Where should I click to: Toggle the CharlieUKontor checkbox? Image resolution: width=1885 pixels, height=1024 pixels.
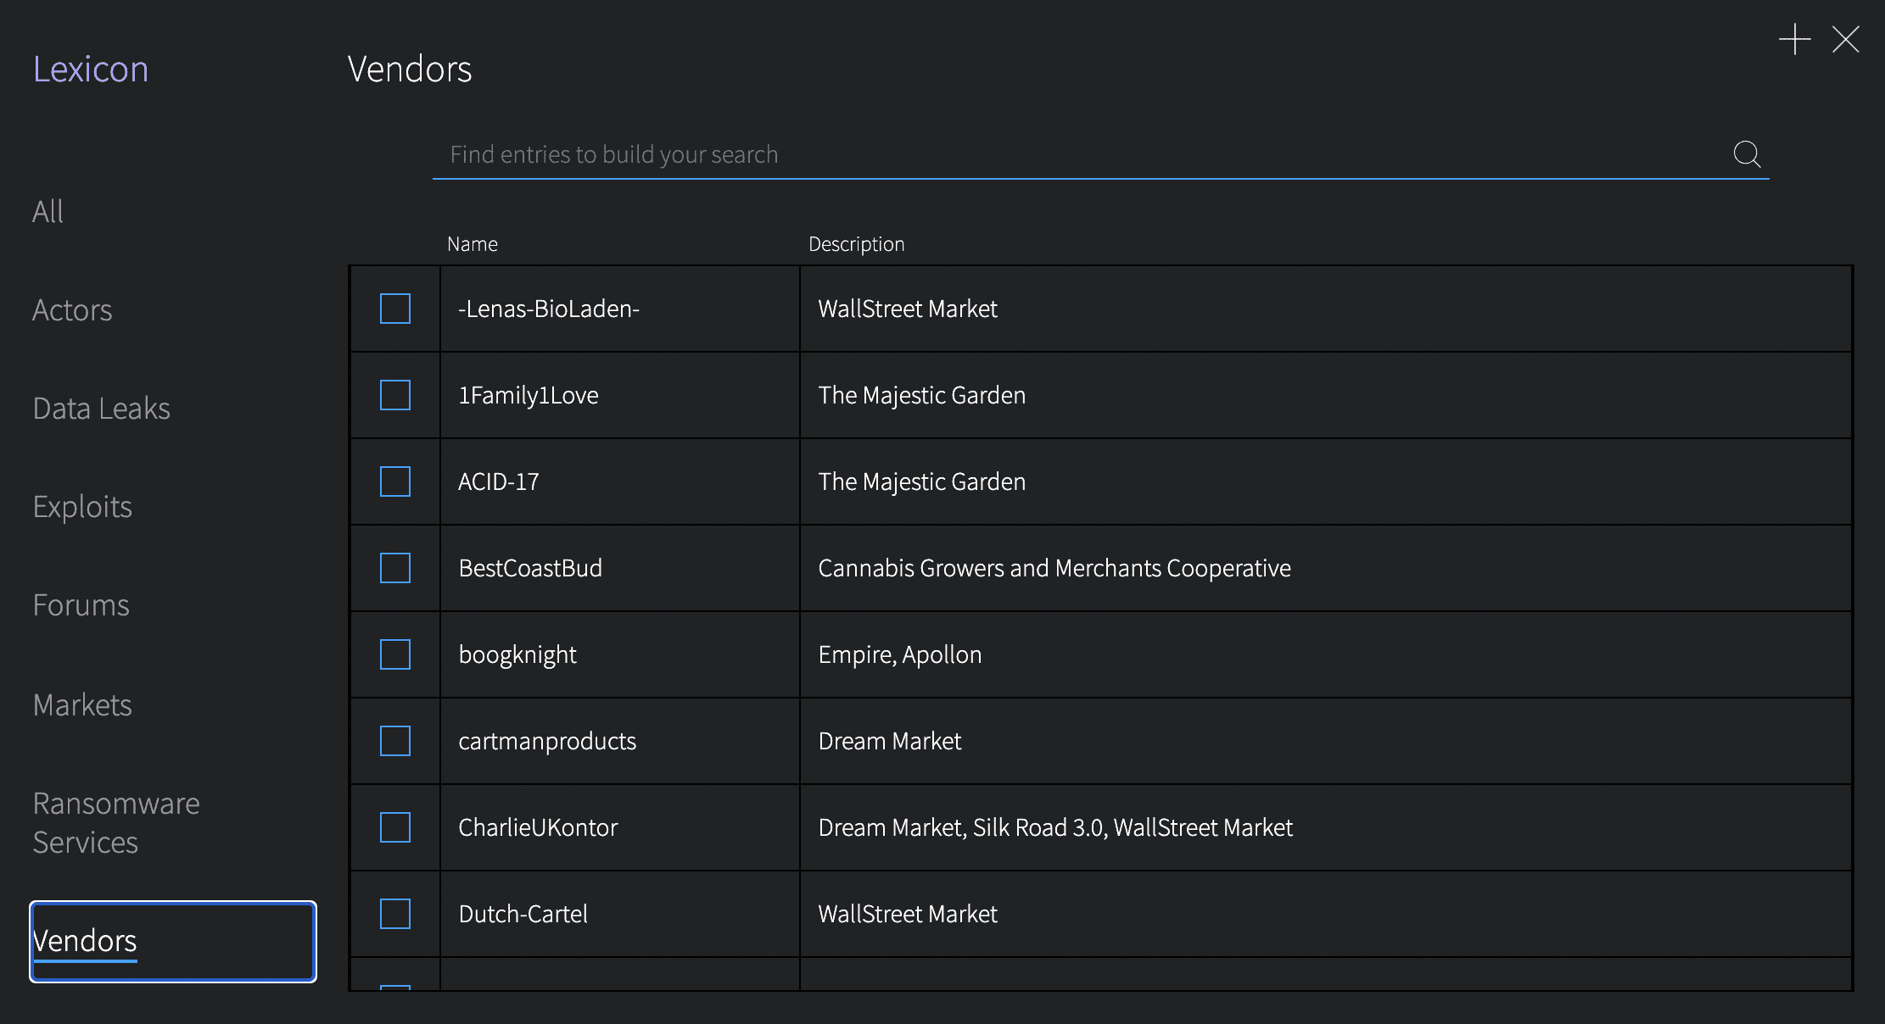[x=395, y=827]
